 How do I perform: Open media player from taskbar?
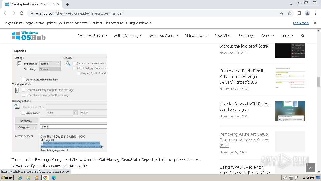tap(37, 178)
